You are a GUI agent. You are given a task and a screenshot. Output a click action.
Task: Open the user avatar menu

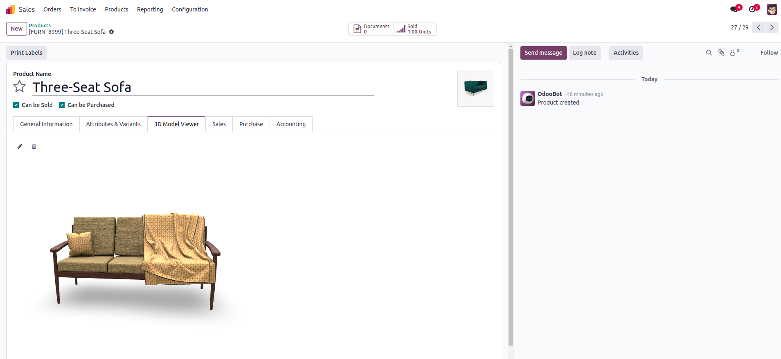point(772,9)
